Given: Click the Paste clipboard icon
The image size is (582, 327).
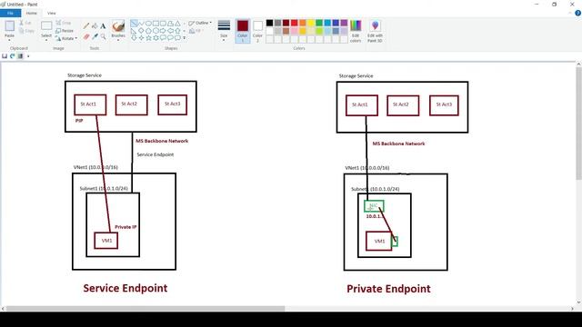Looking at the screenshot, I should [x=10, y=26].
